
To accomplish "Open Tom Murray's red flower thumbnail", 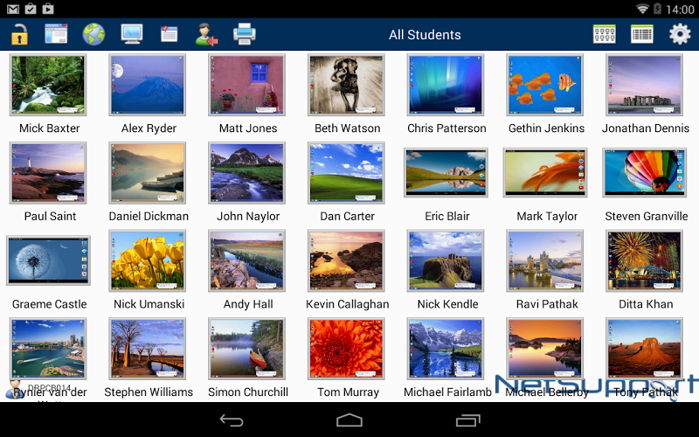I will pyautogui.click(x=347, y=349).
